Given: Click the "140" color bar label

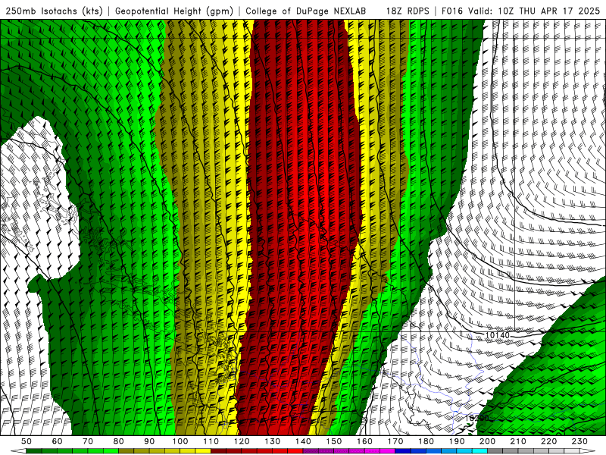Looking at the screenshot, I should (x=303, y=441).
